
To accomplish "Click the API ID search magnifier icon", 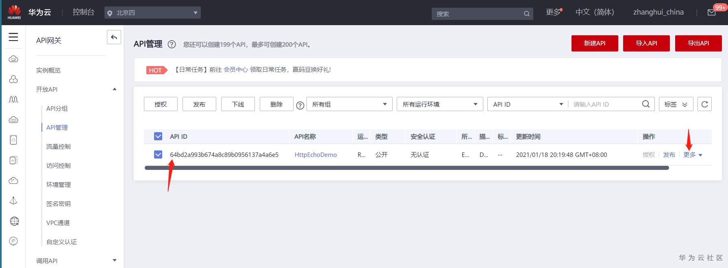I will pos(645,104).
